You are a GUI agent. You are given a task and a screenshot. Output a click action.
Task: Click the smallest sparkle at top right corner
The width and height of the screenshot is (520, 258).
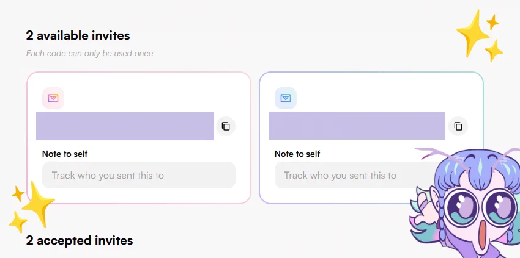click(493, 22)
